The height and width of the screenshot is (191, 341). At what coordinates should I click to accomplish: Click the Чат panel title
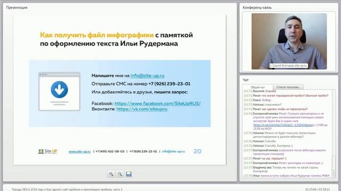coord(246,80)
